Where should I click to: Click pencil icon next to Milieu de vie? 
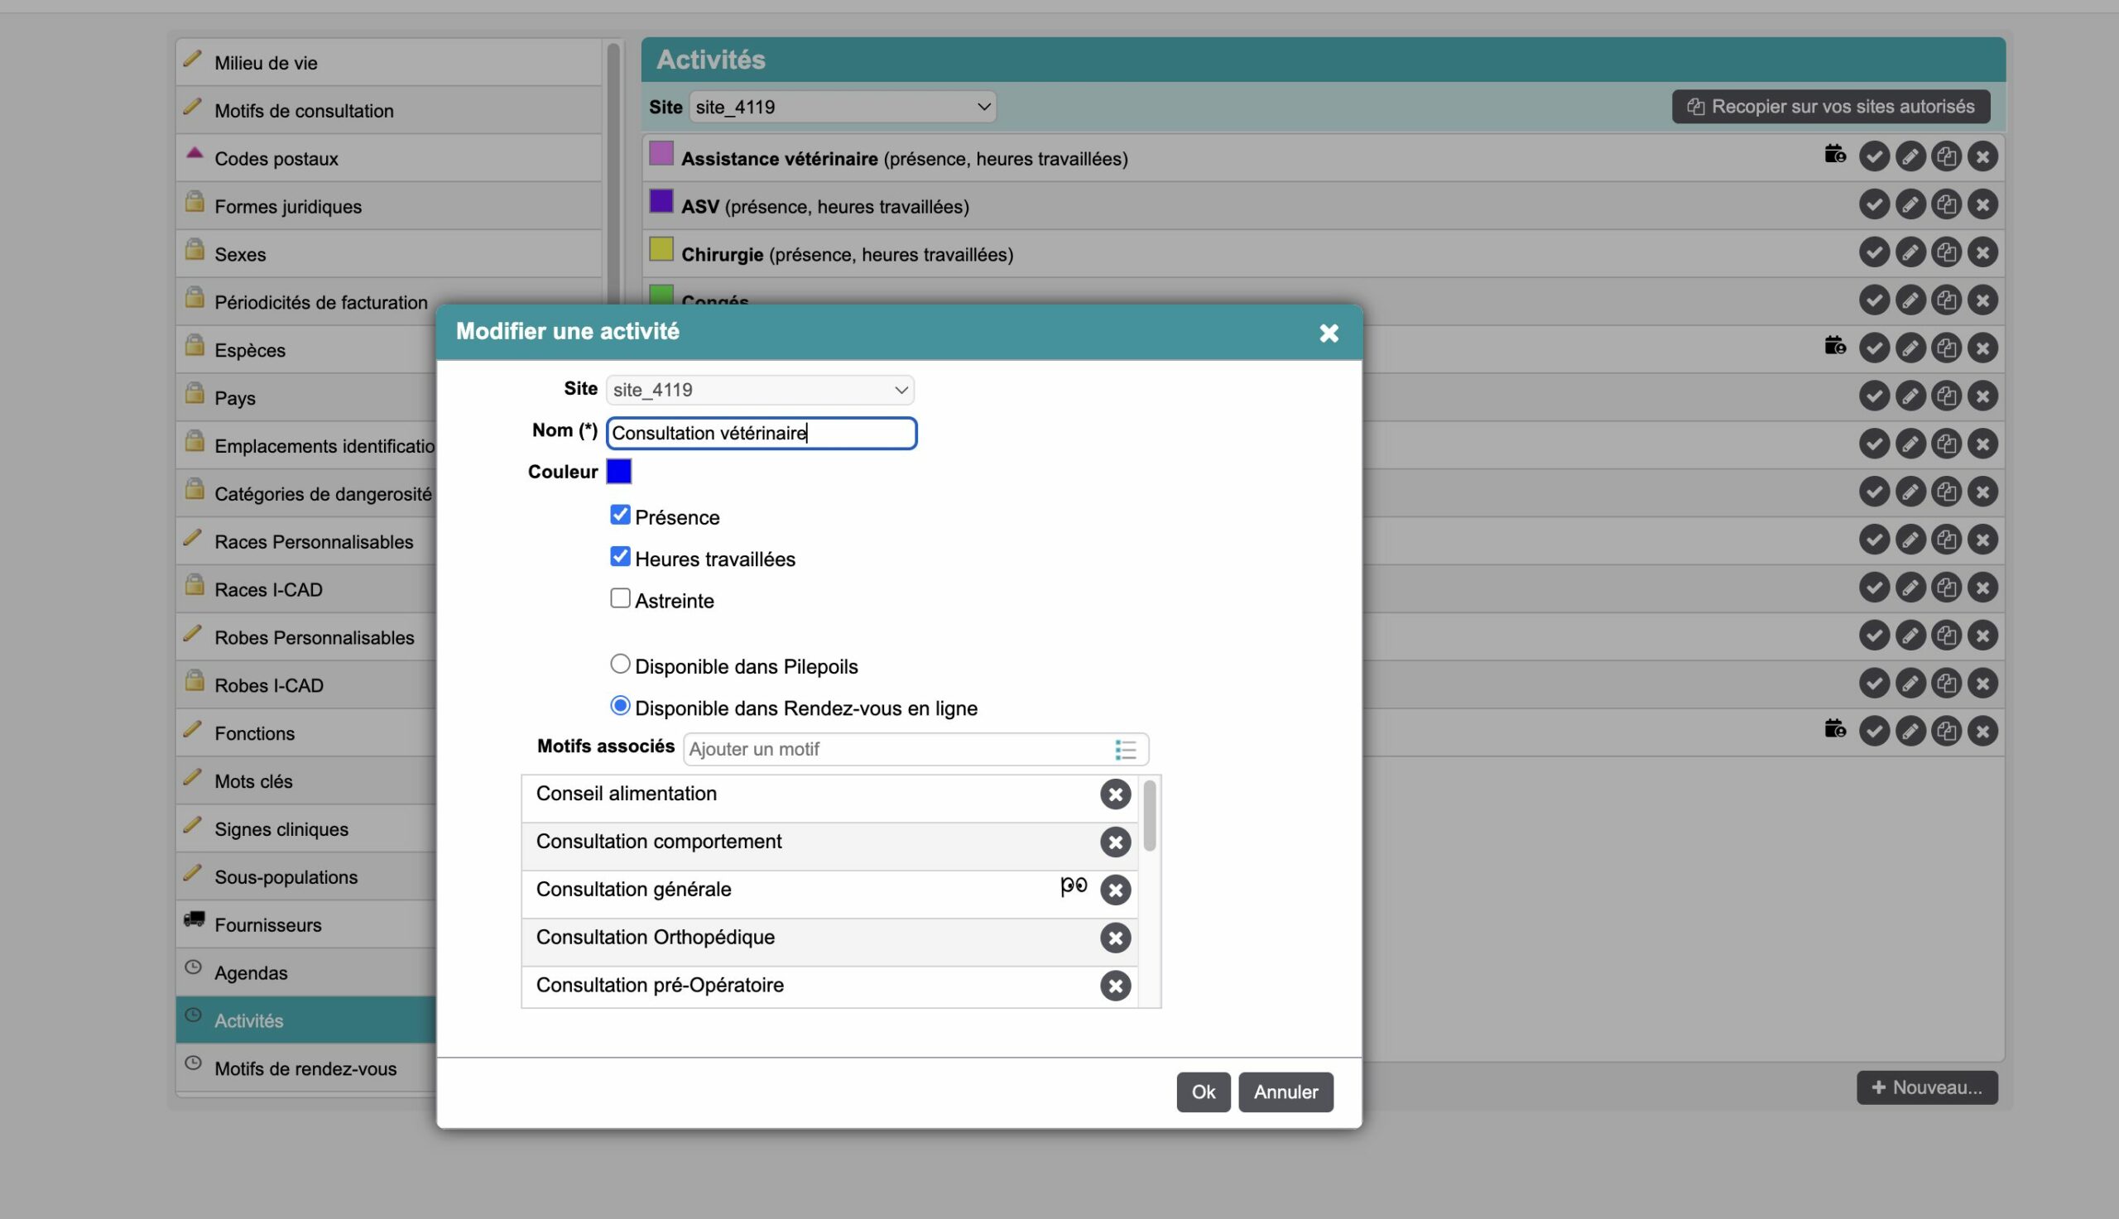193,59
